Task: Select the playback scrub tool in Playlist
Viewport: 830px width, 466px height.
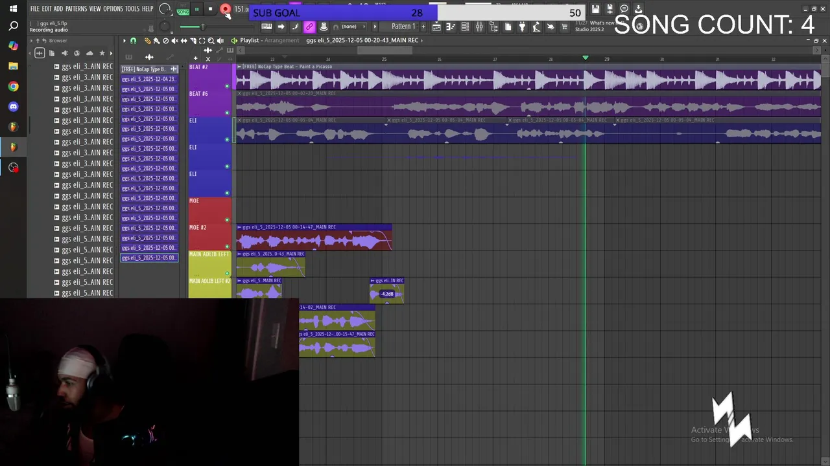Action: coord(220,41)
